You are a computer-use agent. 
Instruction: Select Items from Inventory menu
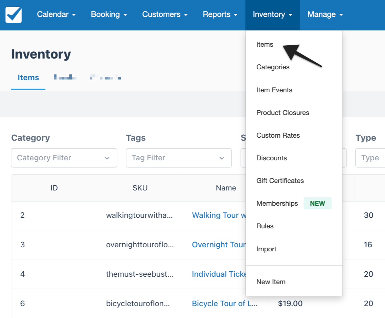tap(265, 44)
